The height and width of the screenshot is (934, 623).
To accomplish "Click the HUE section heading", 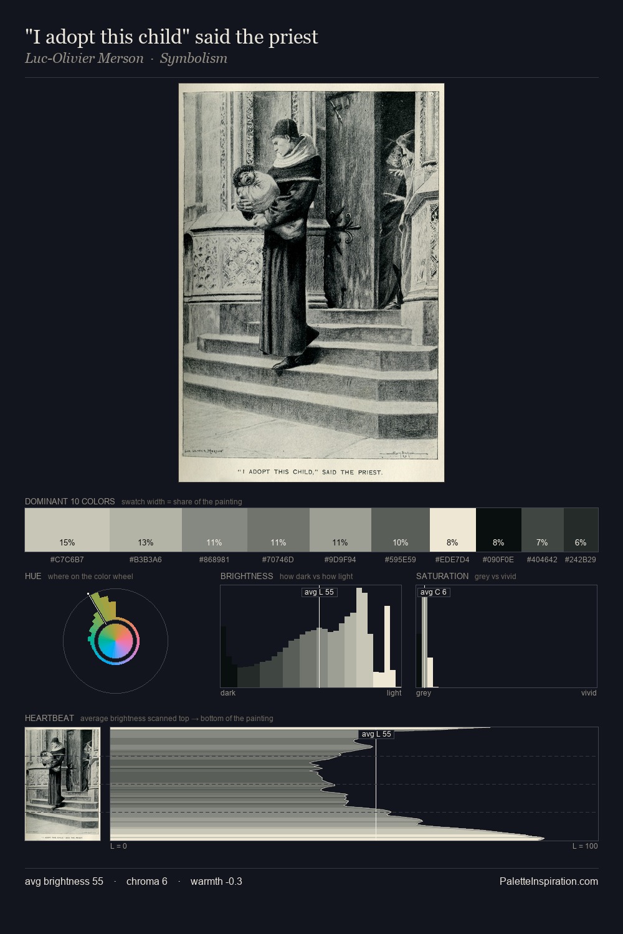I will pyautogui.click(x=33, y=576).
